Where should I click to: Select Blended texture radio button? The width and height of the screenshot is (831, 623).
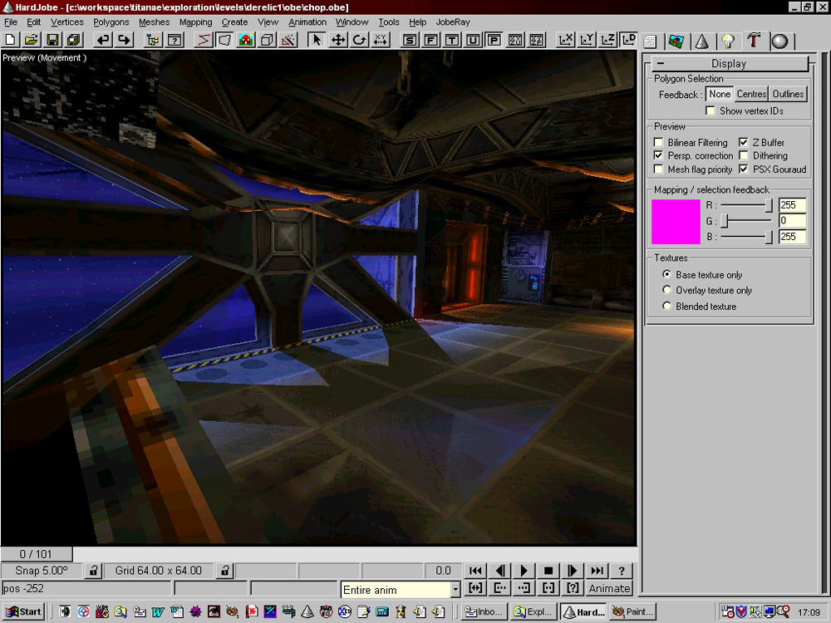pyautogui.click(x=666, y=307)
